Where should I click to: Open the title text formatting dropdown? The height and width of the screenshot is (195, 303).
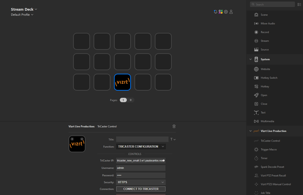173,139
